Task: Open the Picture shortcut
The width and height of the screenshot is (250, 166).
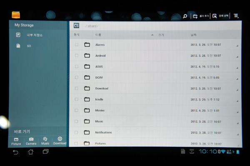Action: pyautogui.click(x=16, y=141)
